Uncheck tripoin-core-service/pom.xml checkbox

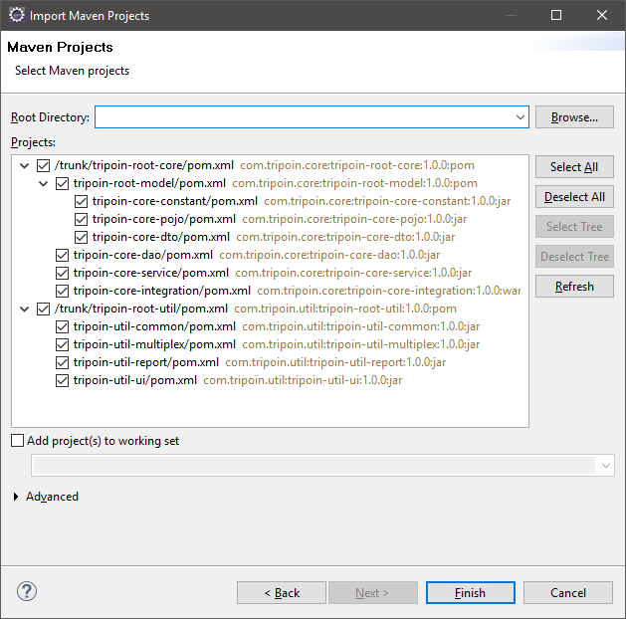coord(62,273)
